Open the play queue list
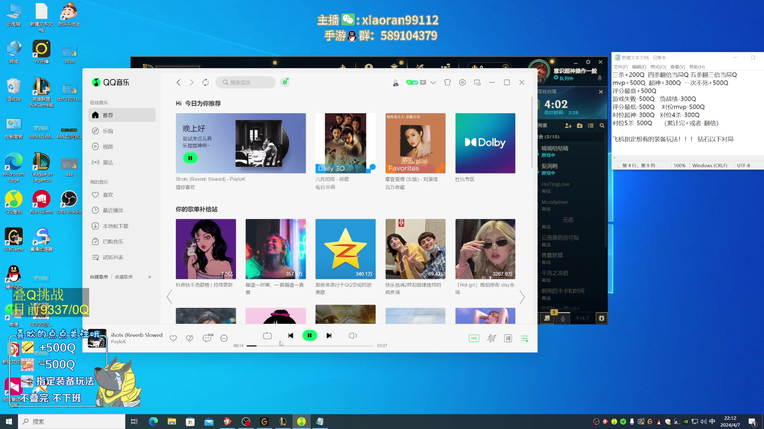 pos(524,338)
